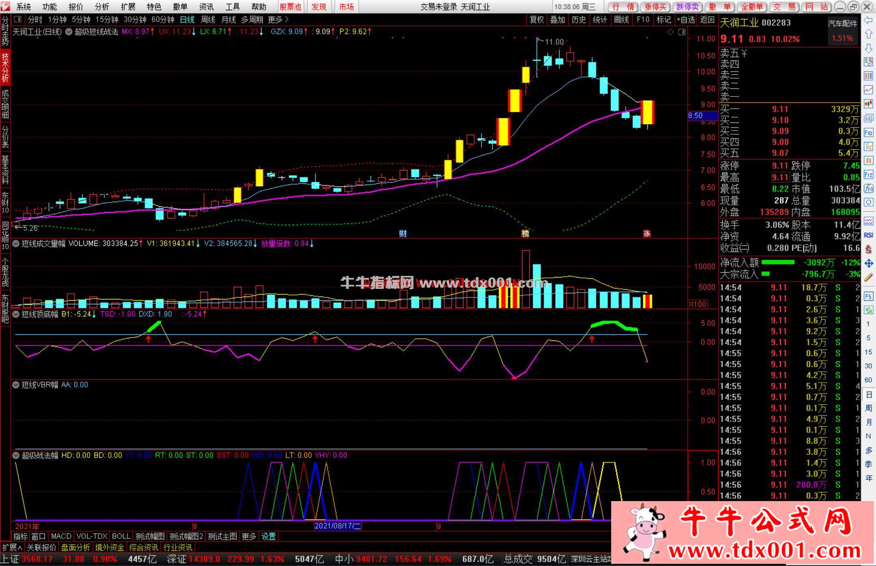Expand the 超级战法幅 indicator dropdown
Image resolution: width=876 pixels, height=566 pixels.
pos(16,455)
